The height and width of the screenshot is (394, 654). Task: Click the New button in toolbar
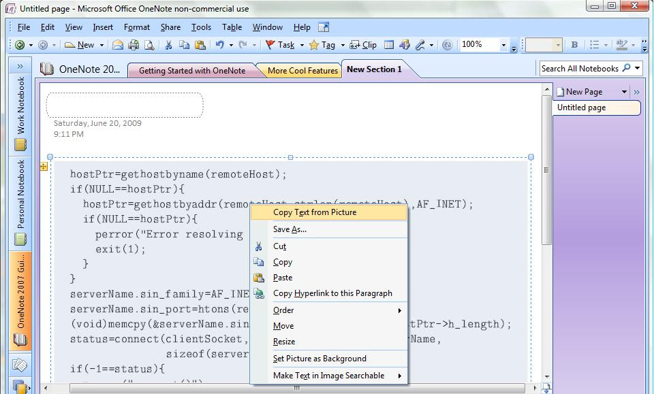[x=80, y=45]
